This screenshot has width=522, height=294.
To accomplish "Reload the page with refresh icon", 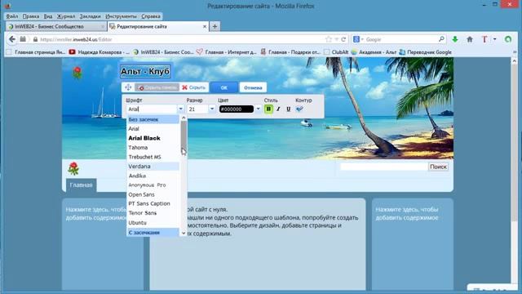I will 343,39.
